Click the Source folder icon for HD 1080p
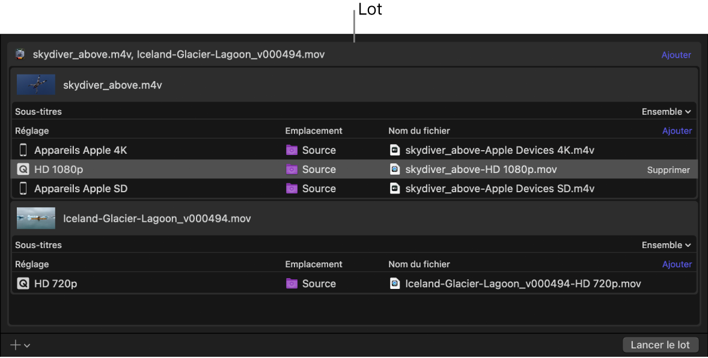The height and width of the screenshot is (358, 708). coord(292,169)
